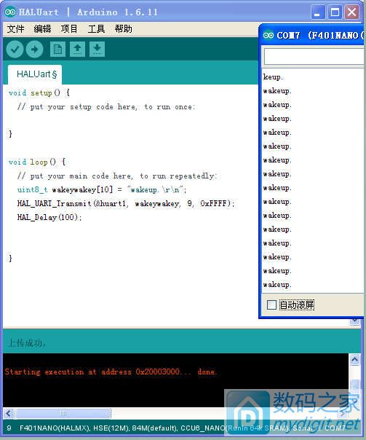Open the 项目 menu

[x=69, y=29]
